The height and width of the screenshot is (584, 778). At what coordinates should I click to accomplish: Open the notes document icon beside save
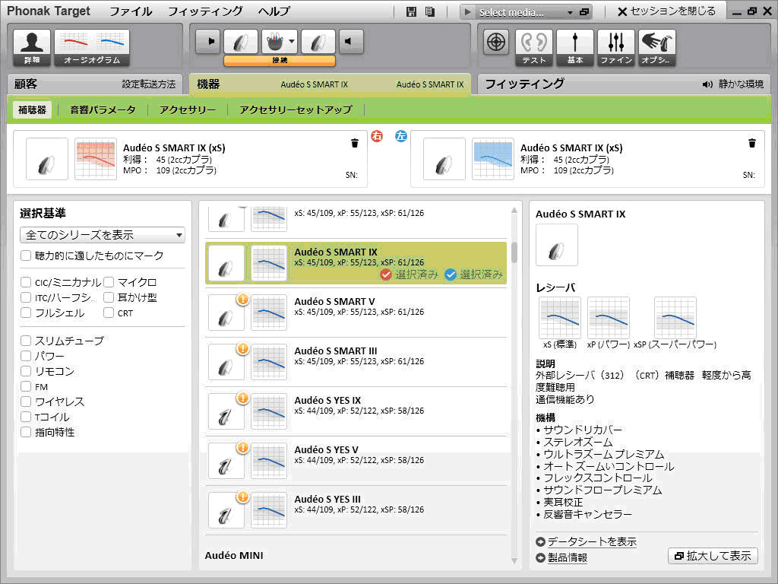coord(430,12)
